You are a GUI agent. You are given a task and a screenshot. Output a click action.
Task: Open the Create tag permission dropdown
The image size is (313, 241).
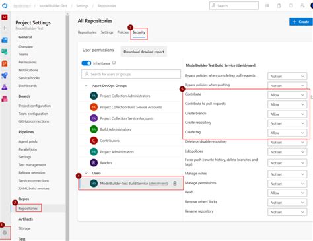click(x=287, y=133)
